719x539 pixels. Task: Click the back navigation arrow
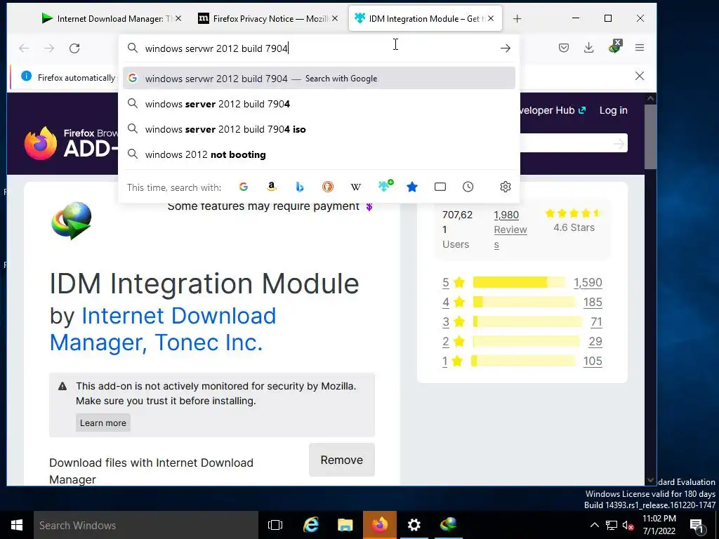point(24,48)
